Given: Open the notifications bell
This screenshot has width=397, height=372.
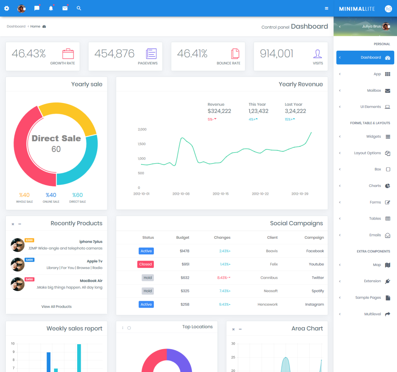Looking at the screenshot, I should (51, 8).
